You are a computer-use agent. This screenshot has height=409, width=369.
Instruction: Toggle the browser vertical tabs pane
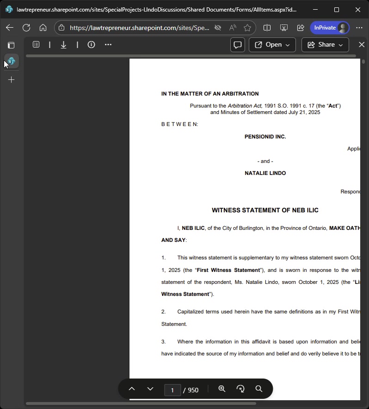click(11, 45)
